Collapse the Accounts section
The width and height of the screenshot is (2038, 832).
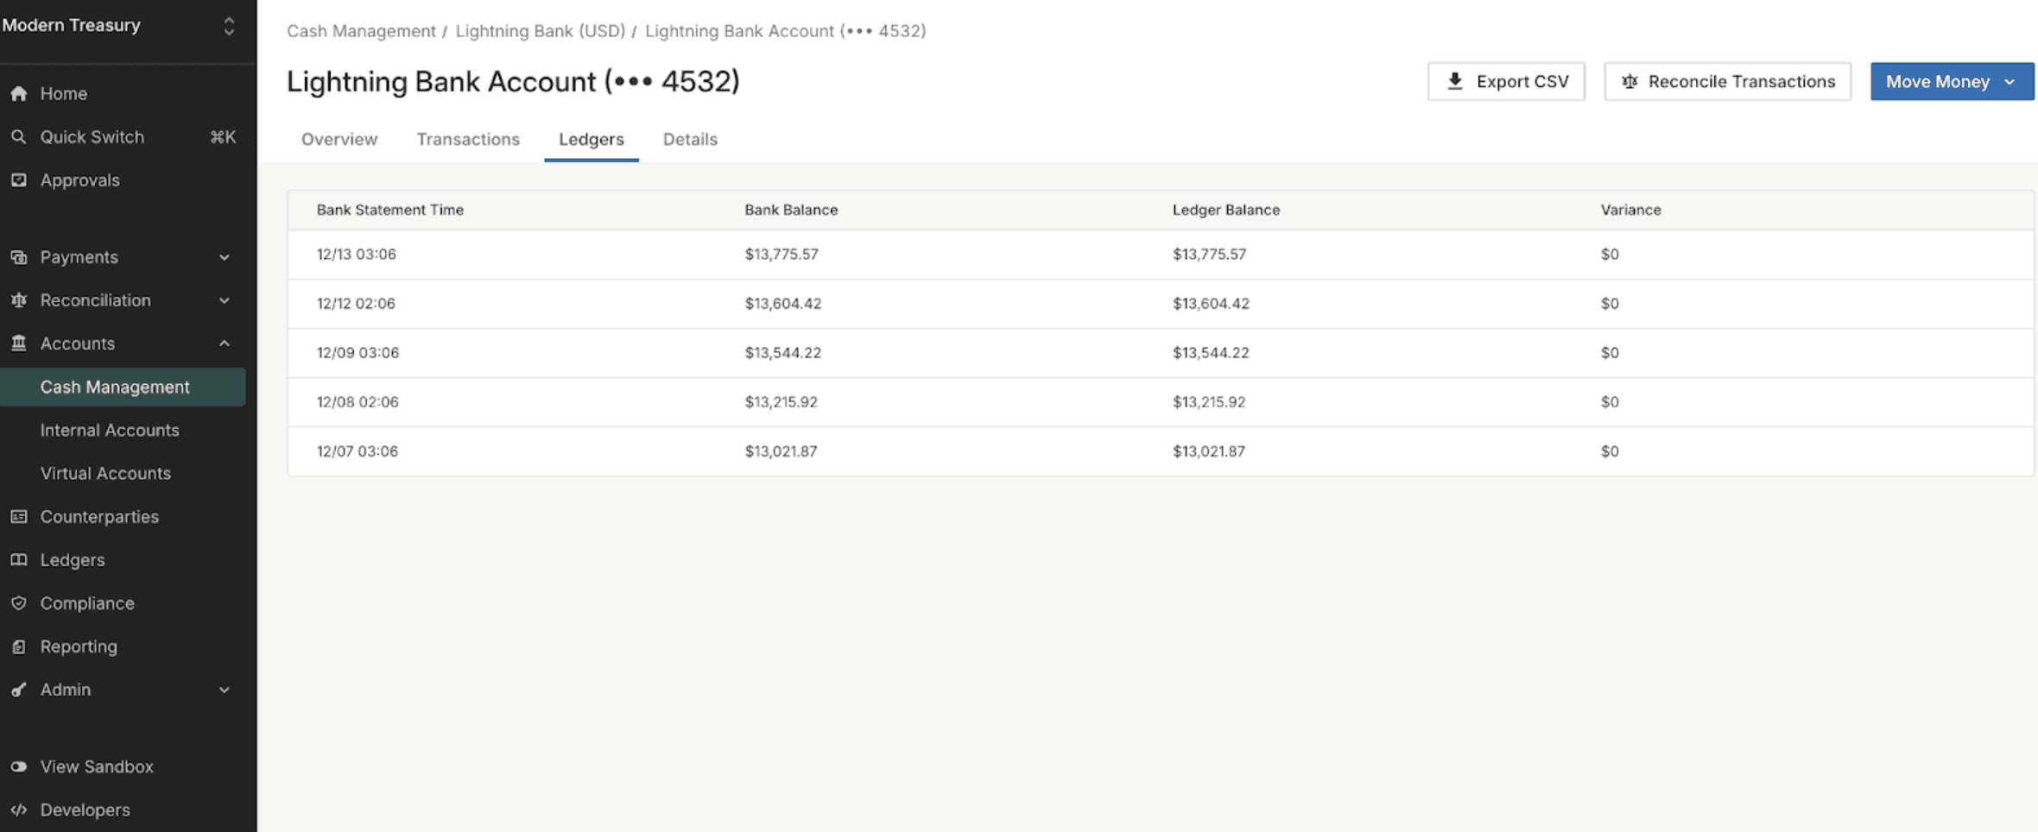224,343
